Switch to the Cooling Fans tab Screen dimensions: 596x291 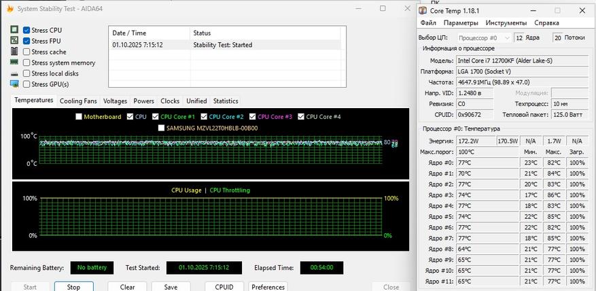(78, 101)
